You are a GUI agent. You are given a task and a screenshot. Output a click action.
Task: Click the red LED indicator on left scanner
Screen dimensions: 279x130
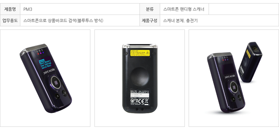tap(38, 54)
